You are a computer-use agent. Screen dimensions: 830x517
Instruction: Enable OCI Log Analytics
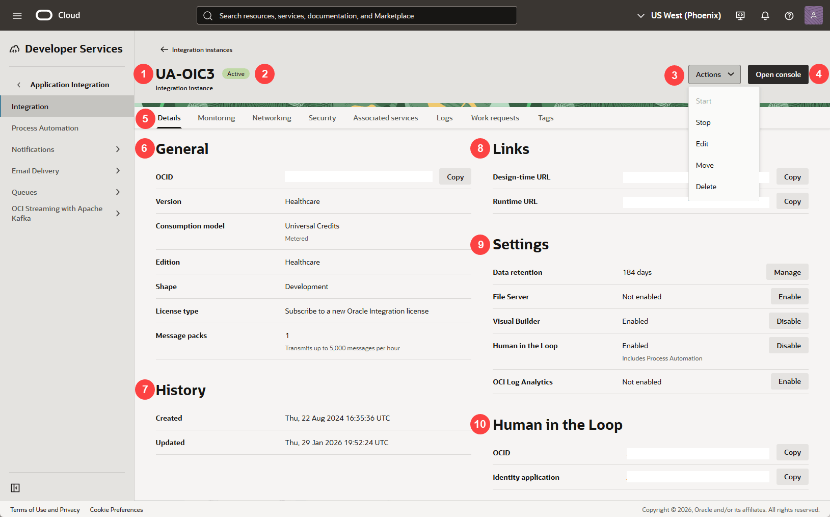coord(790,381)
